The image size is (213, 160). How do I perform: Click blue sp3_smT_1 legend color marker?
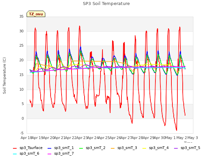pyautogui.click(x=50, y=148)
